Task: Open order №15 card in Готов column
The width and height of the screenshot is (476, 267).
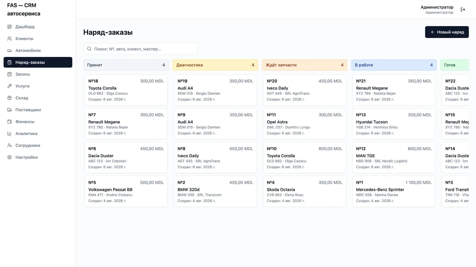Action: (455, 124)
